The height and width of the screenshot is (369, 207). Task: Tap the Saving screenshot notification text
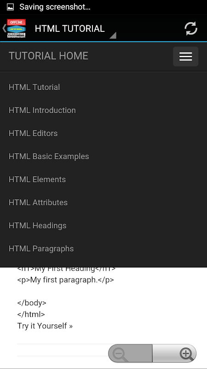click(55, 7)
